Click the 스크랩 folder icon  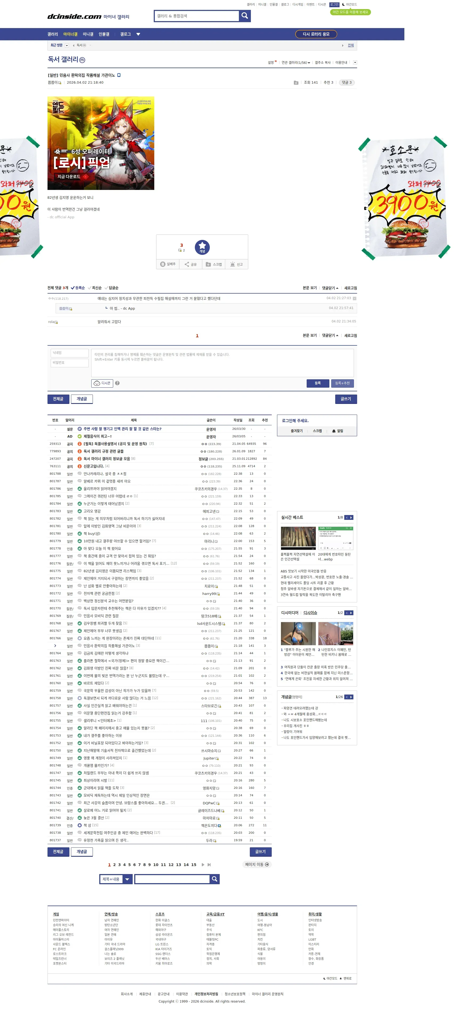click(208, 264)
